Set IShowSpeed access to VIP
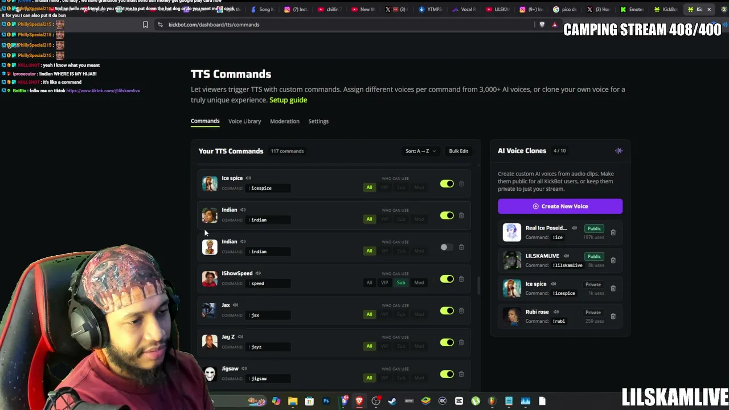This screenshot has height=410, width=729. click(384, 282)
